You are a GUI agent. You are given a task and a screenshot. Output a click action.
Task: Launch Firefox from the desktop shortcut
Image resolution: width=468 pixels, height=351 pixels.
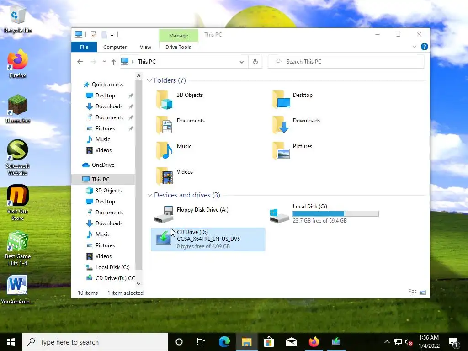tap(17, 64)
